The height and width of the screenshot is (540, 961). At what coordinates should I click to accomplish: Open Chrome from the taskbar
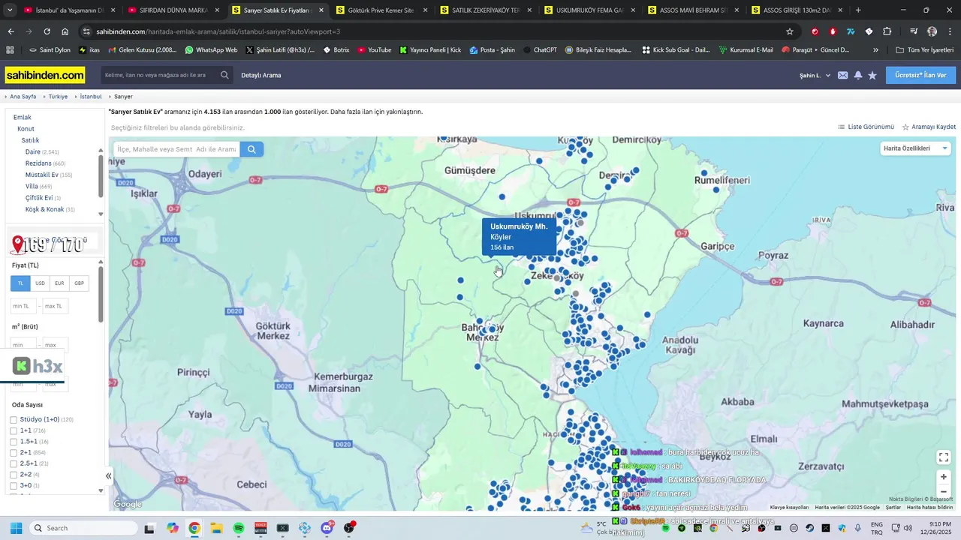click(x=194, y=528)
